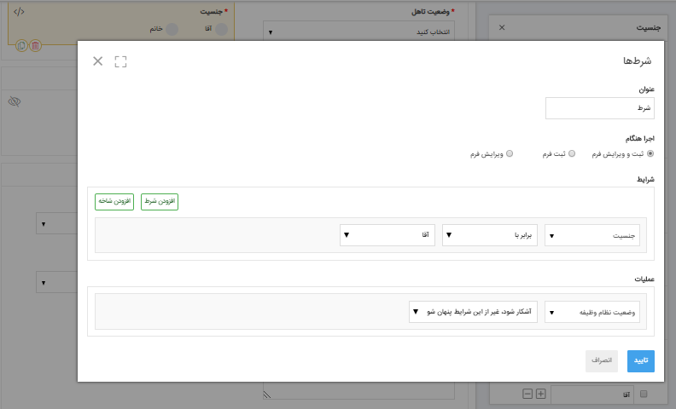Click the عنوان title input field
The width and height of the screenshot is (676, 409).
point(599,108)
